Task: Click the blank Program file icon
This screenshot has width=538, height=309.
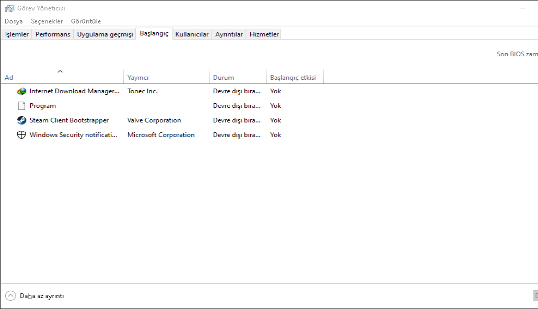Action: pos(21,106)
